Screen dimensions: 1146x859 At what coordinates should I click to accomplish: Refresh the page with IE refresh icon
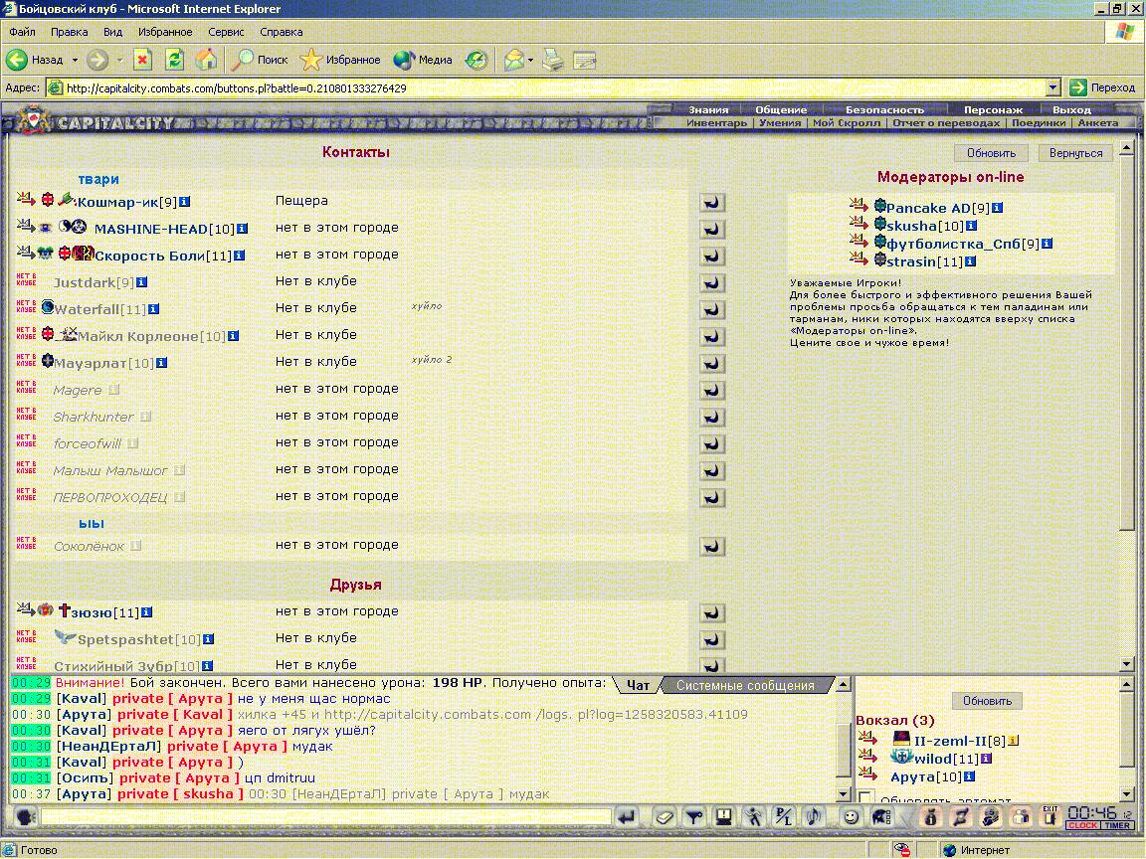point(175,60)
